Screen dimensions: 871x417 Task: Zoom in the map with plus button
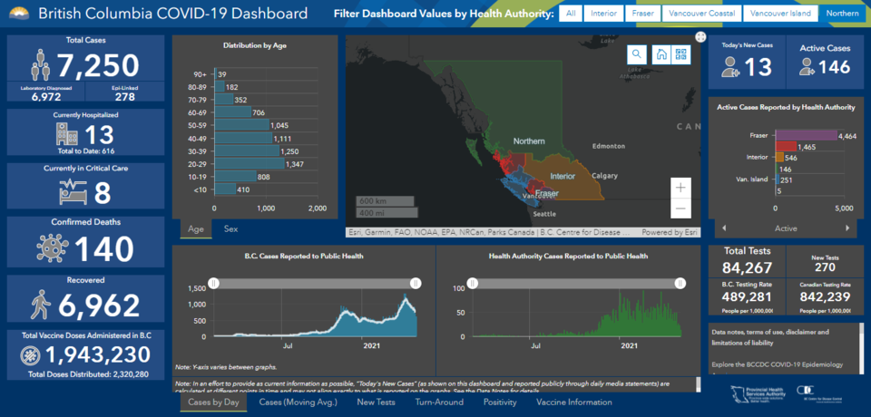(x=680, y=188)
